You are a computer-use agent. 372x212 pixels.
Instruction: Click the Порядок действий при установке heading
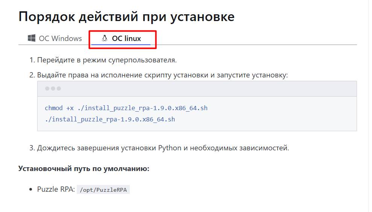point(126,17)
